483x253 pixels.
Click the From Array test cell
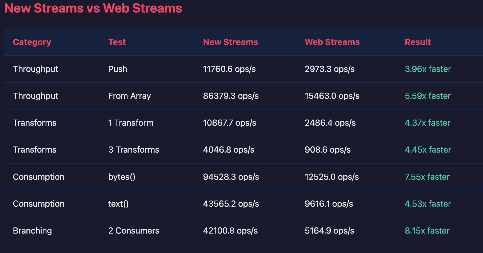pos(129,96)
